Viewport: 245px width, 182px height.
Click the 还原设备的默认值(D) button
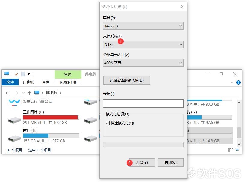[127, 80]
